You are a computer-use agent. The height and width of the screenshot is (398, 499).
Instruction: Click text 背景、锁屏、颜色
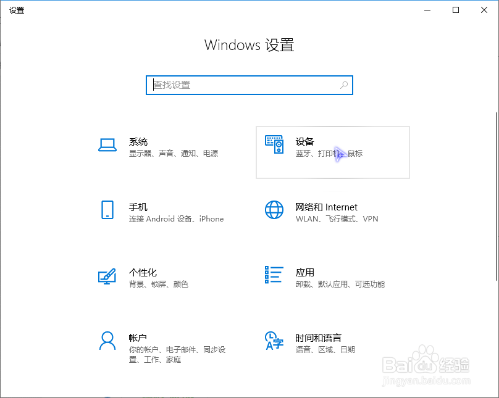click(159, 284)
